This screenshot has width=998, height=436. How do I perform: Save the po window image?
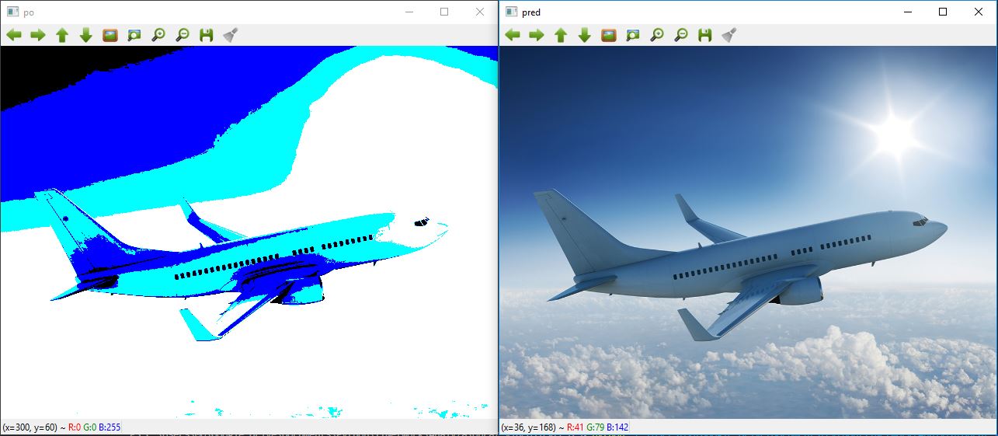coord(206,35)
